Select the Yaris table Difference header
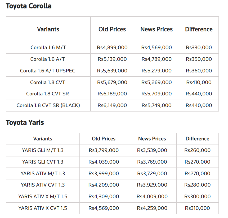 tap(197, 139)
